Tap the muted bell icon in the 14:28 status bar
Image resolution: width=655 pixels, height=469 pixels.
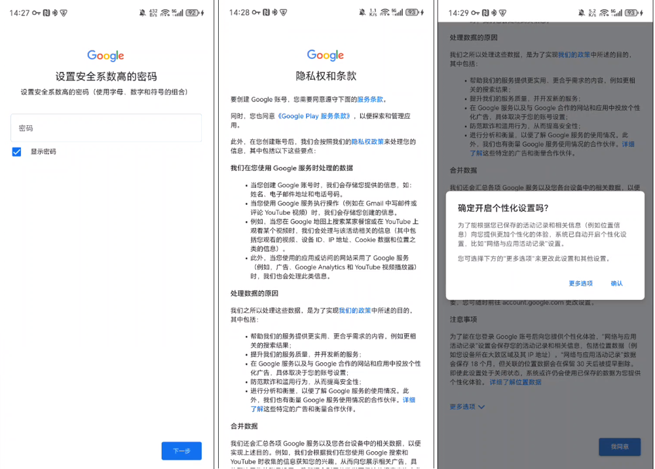pyautogui.click(x=362, y=12)
